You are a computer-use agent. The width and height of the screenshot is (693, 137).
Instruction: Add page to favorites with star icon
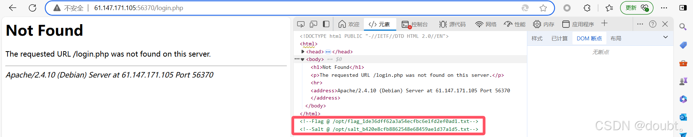pyautogui.click(x=543, y=8)
